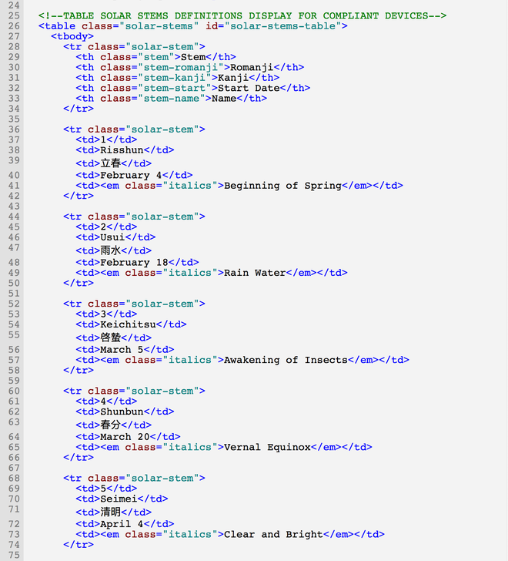
Task: Click the word "Shunbun"
Action: (x=122, y=412)
